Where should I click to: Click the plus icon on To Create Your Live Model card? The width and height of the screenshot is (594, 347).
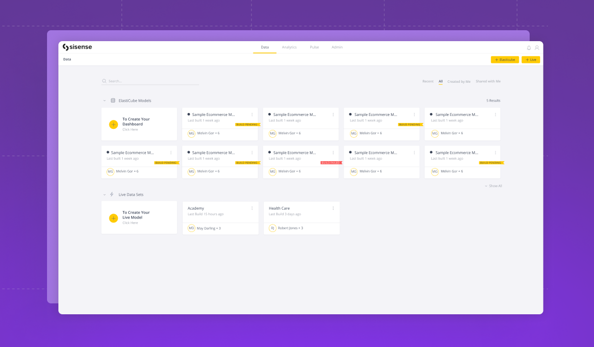point(113,217)
